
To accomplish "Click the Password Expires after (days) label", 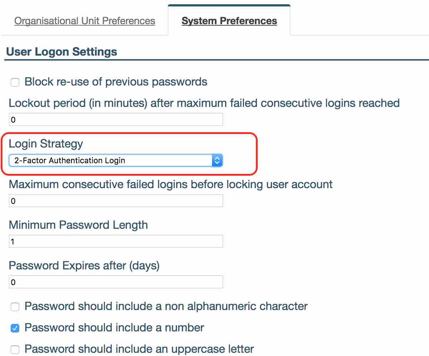I will tap(84, 265).
